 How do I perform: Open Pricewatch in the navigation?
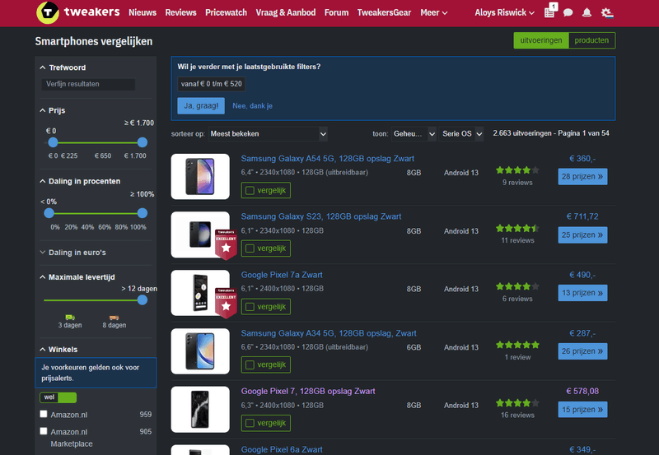226,12
